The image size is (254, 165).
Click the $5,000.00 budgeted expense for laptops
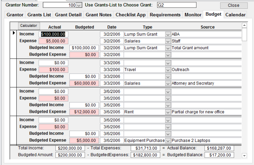pyautogui.click(x=84, y=141)
